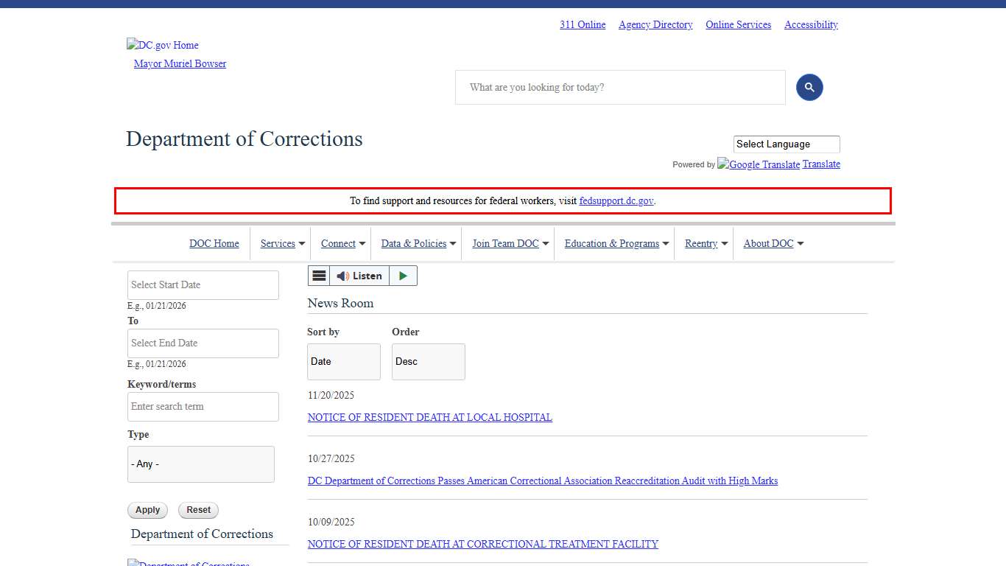1006x566 pixels.
Task: Open the Select Language dropdown
Action: [786, 144]
